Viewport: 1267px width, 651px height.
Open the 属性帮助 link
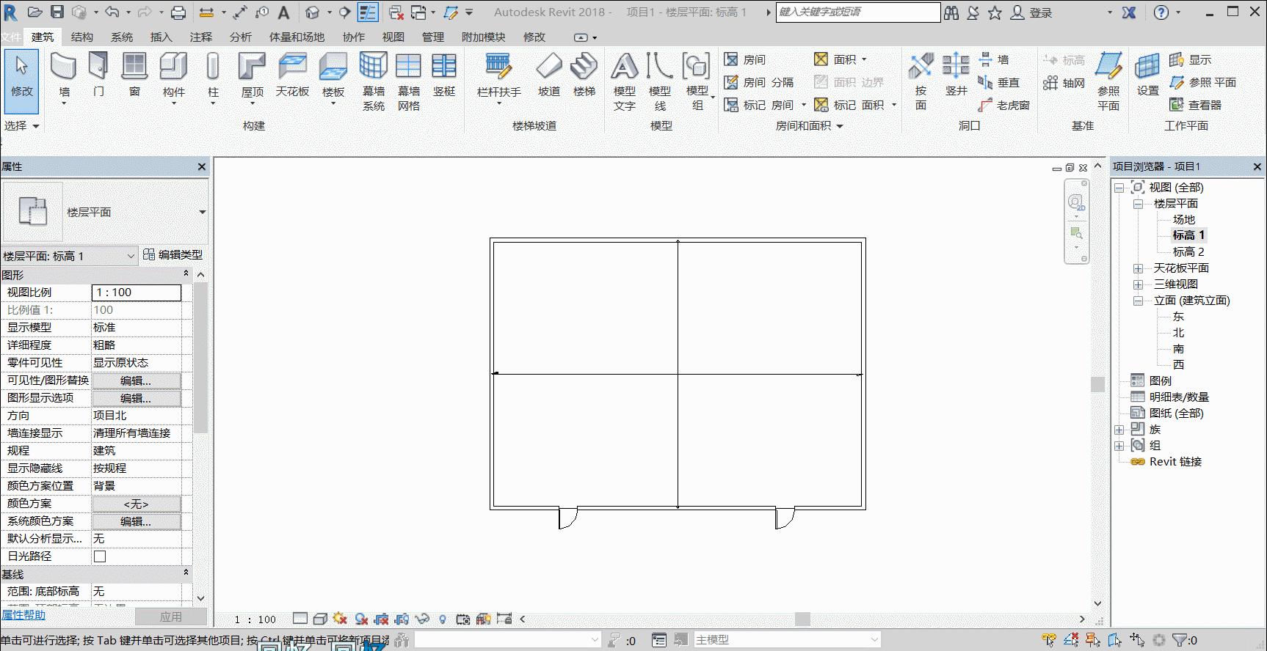(23, 615)
